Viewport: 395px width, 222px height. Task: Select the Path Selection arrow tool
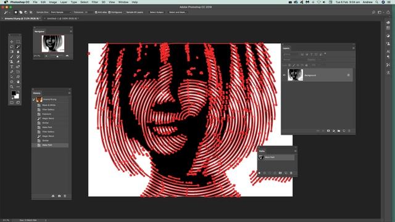[x=12, y=76]
